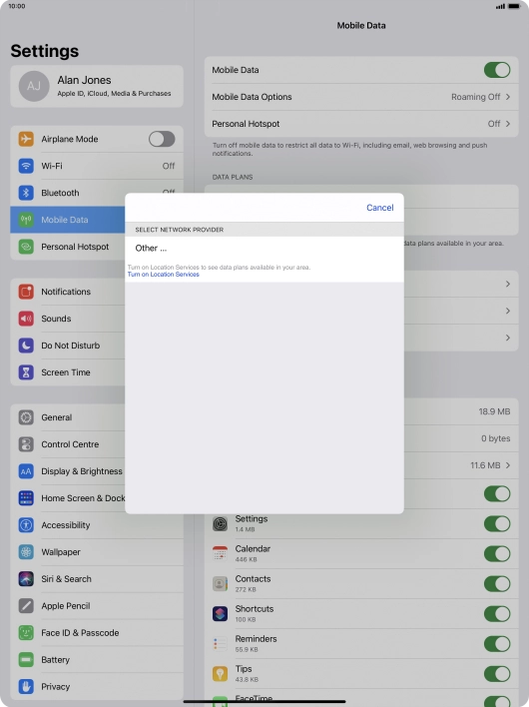The image size is (529, 707).
Task: Open Sounds settings from its speaker icon
Action: tap(26, 319)
